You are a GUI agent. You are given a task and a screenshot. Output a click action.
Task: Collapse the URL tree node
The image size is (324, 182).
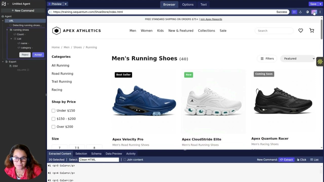coord(3,21)
